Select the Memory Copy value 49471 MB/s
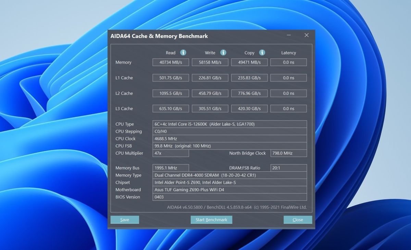The width and height of the screenshot is (411, 250). (249, 62)
